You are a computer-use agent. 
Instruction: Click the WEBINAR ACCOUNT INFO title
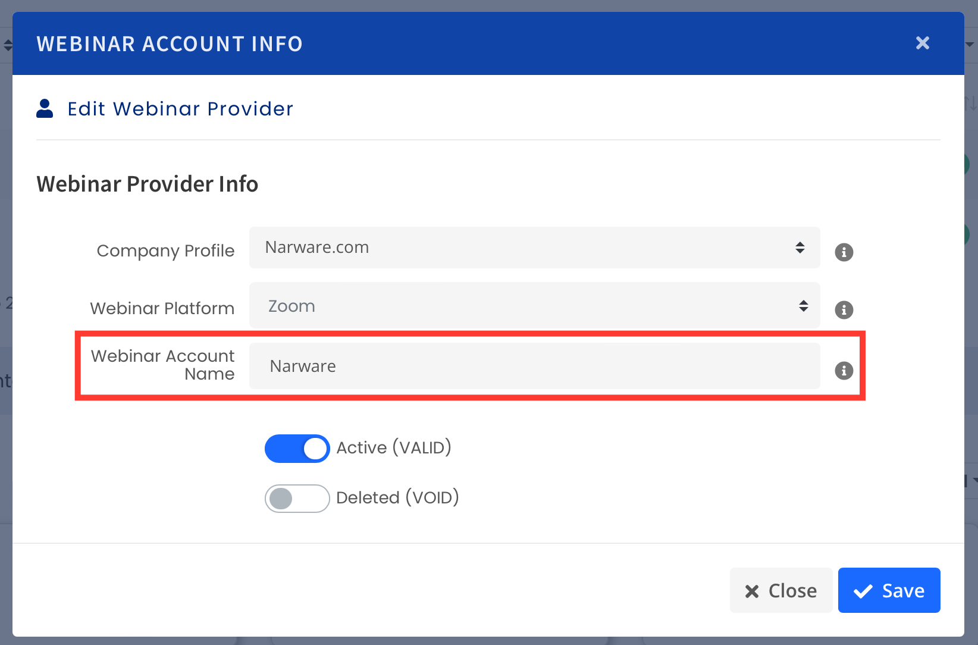pos(170,44)
